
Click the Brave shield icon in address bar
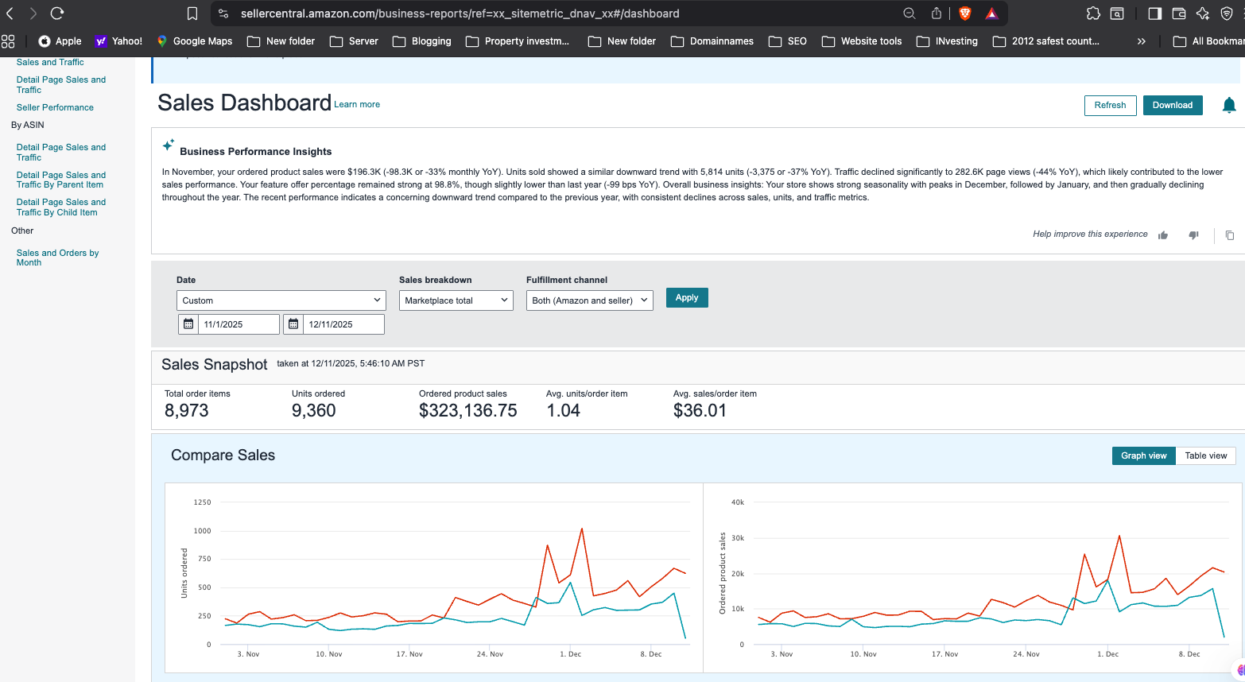point(965,14)
